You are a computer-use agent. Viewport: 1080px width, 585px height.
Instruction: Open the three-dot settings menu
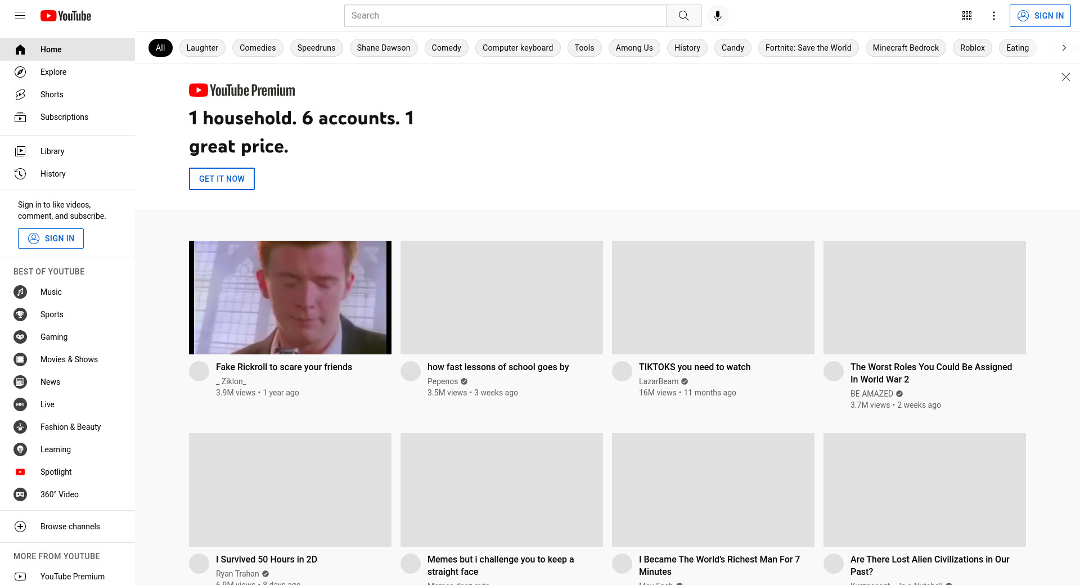tap(994, 16)
